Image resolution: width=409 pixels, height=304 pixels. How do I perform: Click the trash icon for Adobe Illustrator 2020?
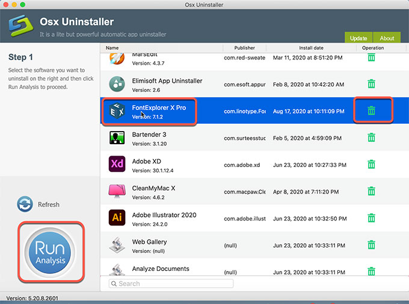pos(371,218)
